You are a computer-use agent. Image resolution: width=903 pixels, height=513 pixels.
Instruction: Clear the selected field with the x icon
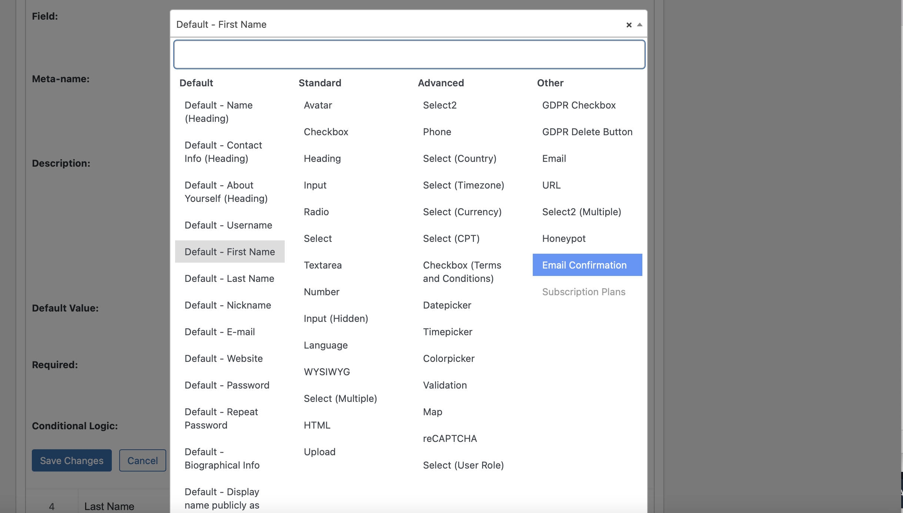629,25
